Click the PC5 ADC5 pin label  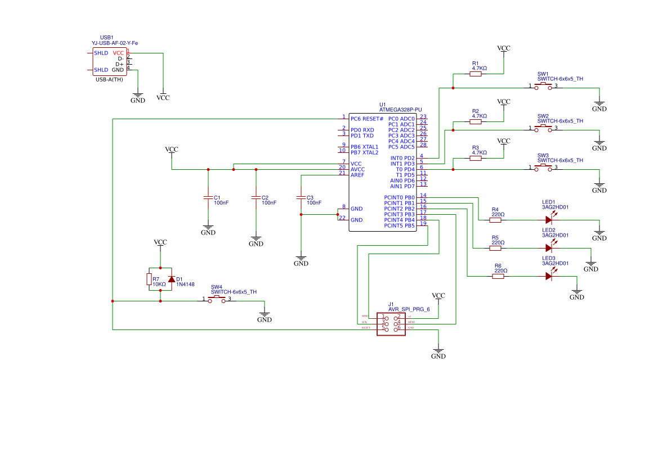coord(401,147)
